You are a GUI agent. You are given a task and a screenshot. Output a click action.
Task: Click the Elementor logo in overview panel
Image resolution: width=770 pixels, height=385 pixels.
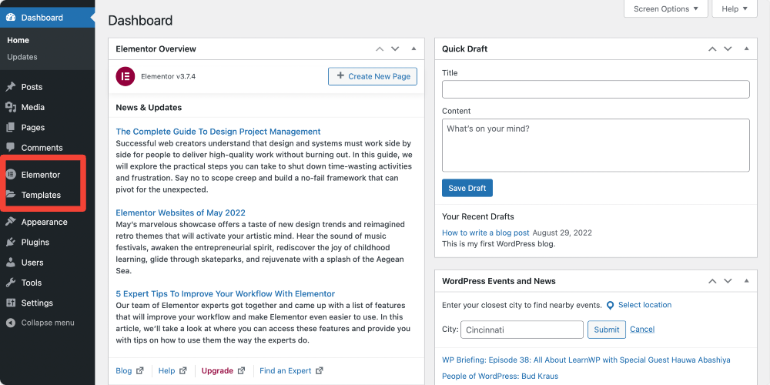coord(126,76)
